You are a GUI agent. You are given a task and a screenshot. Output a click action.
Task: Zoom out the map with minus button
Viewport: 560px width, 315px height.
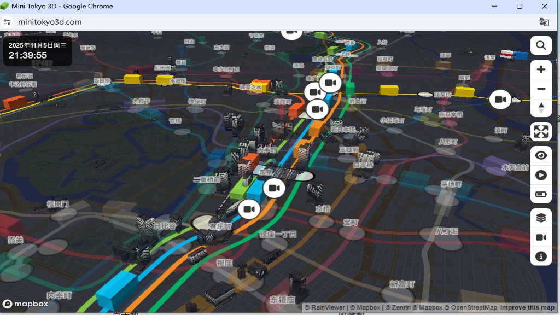click(541, 89)
